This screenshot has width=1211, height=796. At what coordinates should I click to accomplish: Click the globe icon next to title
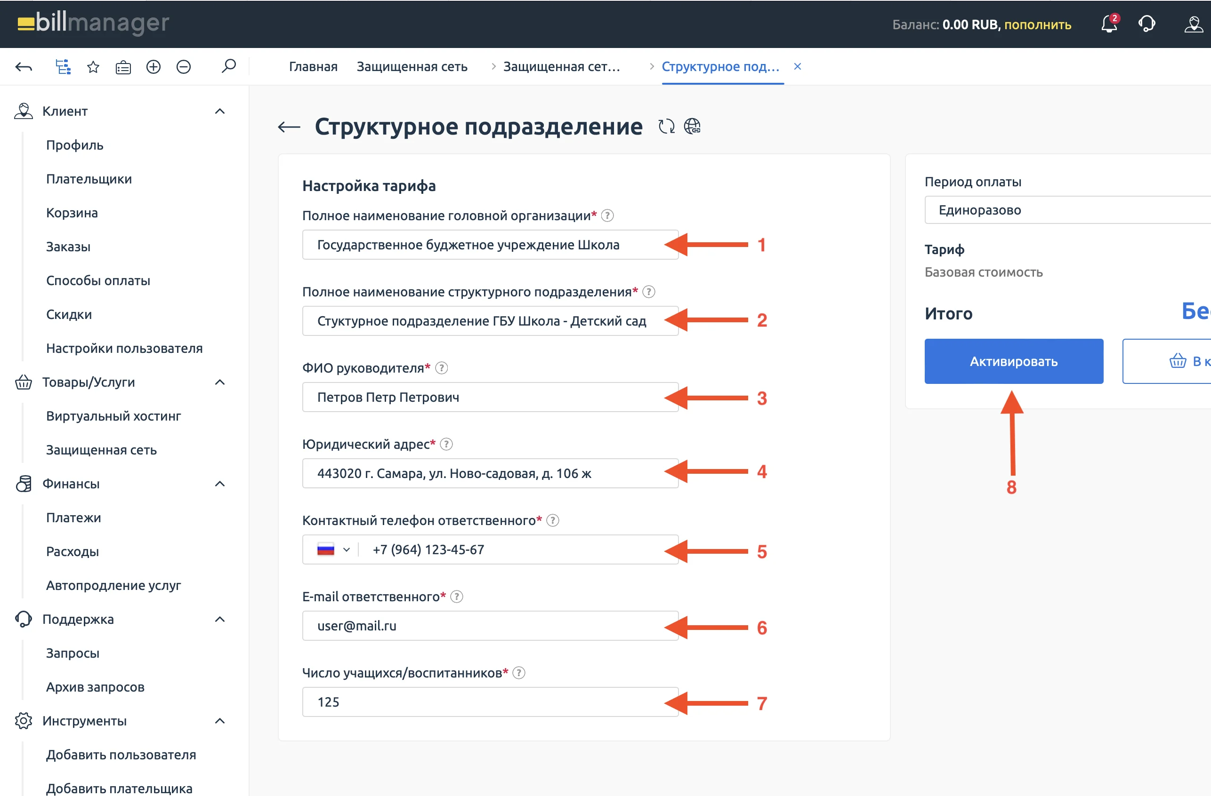coord(692,126)
